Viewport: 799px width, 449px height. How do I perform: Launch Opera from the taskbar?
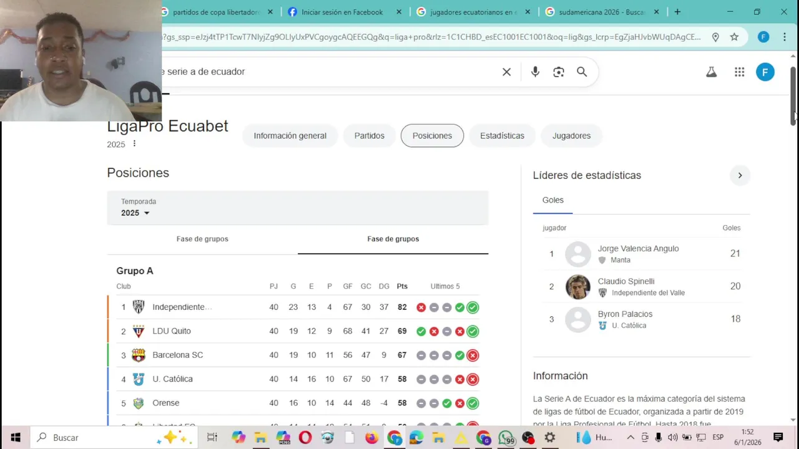pyautogui.click(x=305, y=438)
